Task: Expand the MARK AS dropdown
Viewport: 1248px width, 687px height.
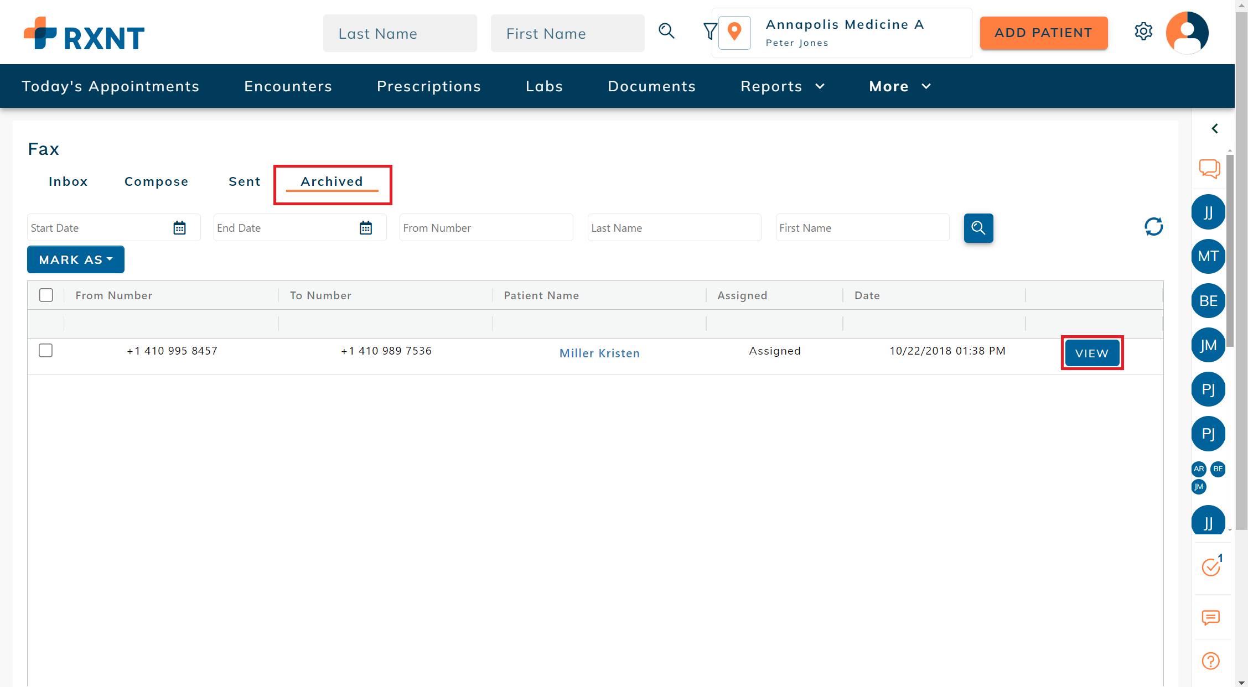Action: pos(76,260)
